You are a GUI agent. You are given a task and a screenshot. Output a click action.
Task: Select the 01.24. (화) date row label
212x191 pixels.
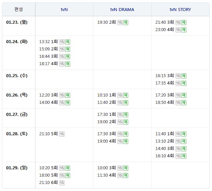coord(17,41)
